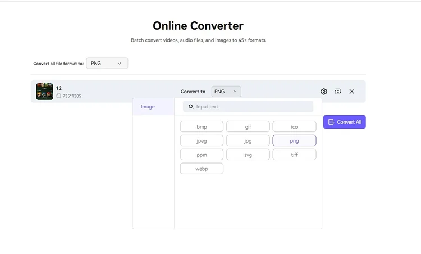Choose the tiff format option

click(294, 155)
